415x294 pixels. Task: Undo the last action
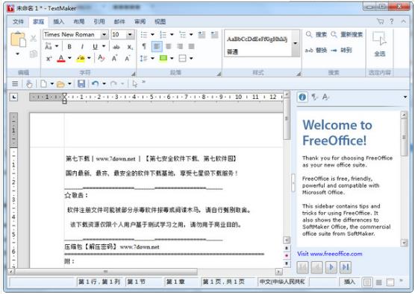[x=95, y=84]
